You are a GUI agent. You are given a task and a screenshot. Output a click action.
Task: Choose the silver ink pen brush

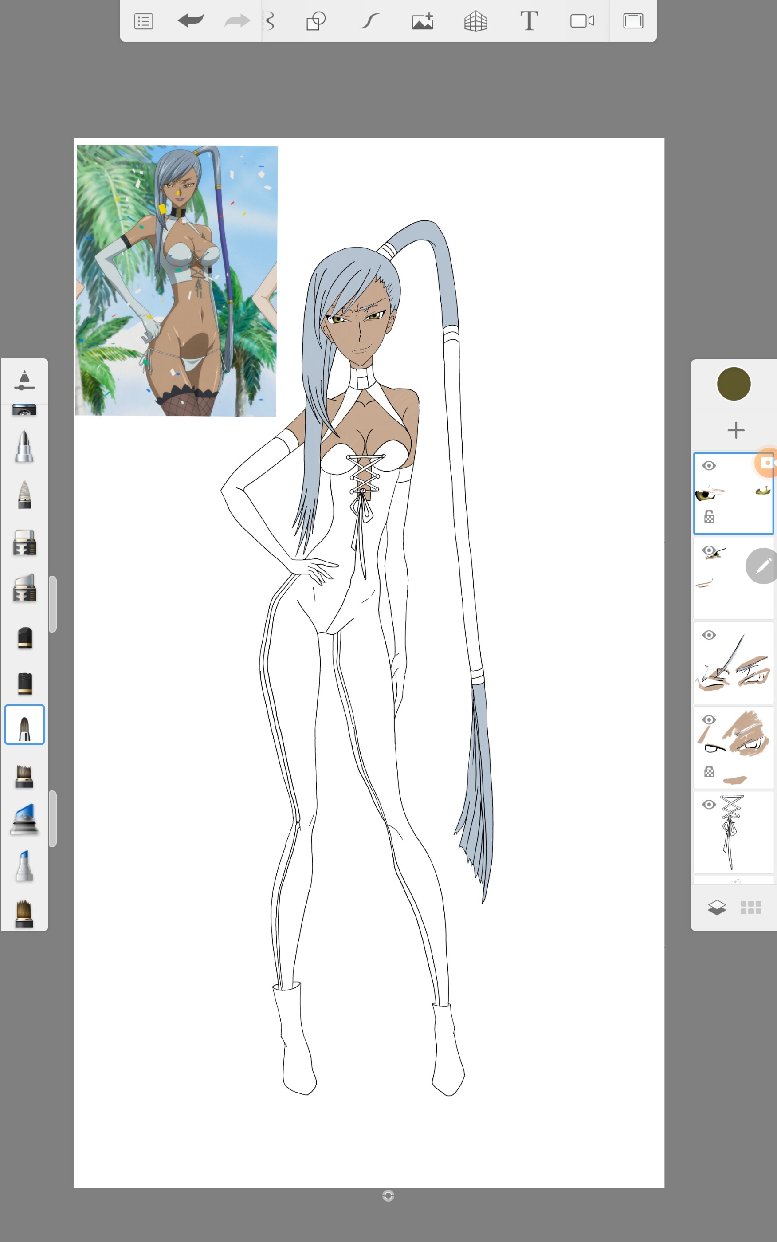point(24,446)
